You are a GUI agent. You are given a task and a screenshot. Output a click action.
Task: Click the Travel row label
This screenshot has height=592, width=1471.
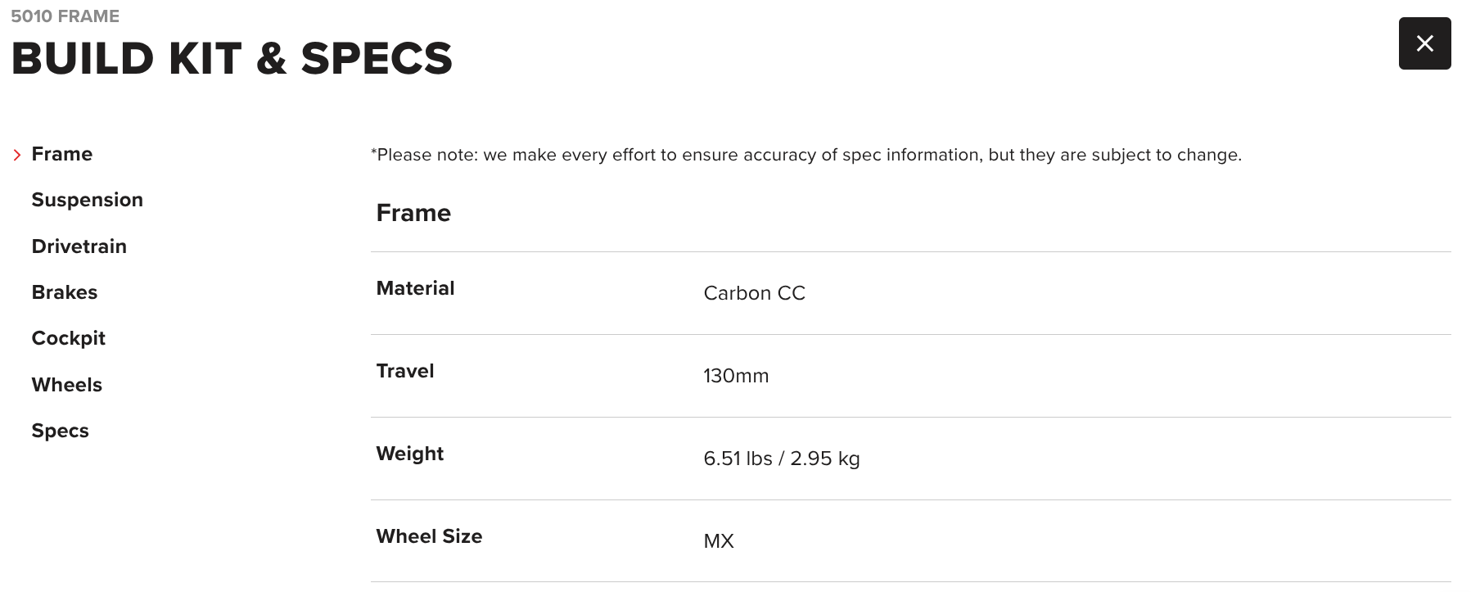click(404, 371)
